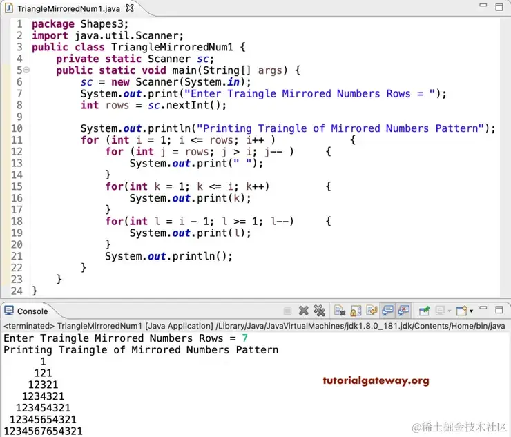511x437 pixels.
Task: Click the Display Selected Console monitor icon
Action: point(440,311)
